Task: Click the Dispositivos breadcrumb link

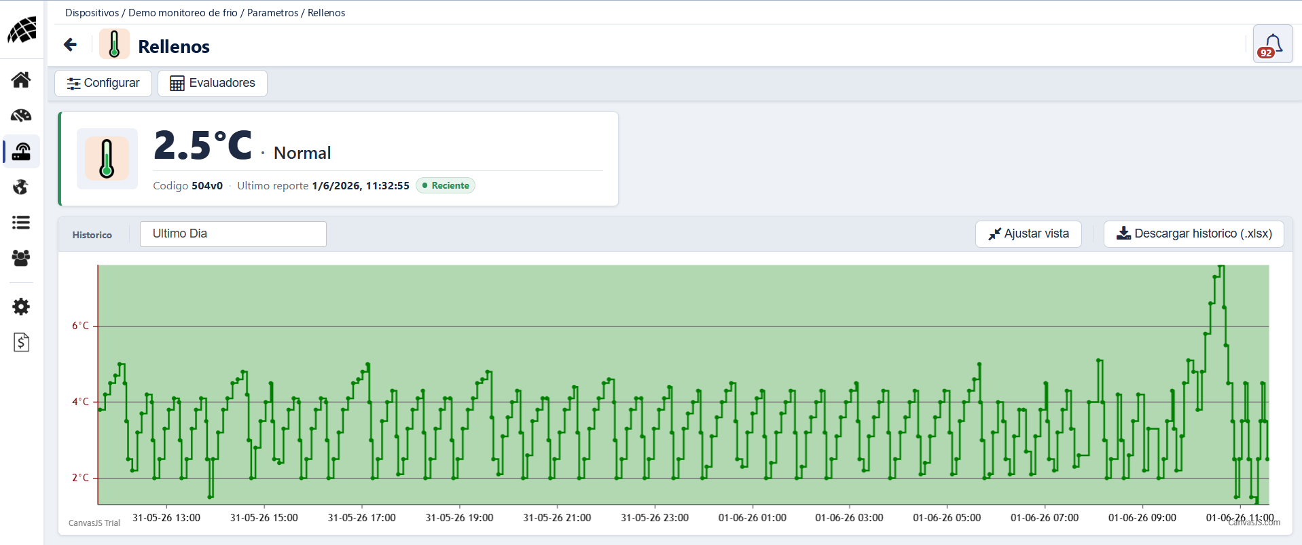Action: pyautogui.click(x=92, y=13)
